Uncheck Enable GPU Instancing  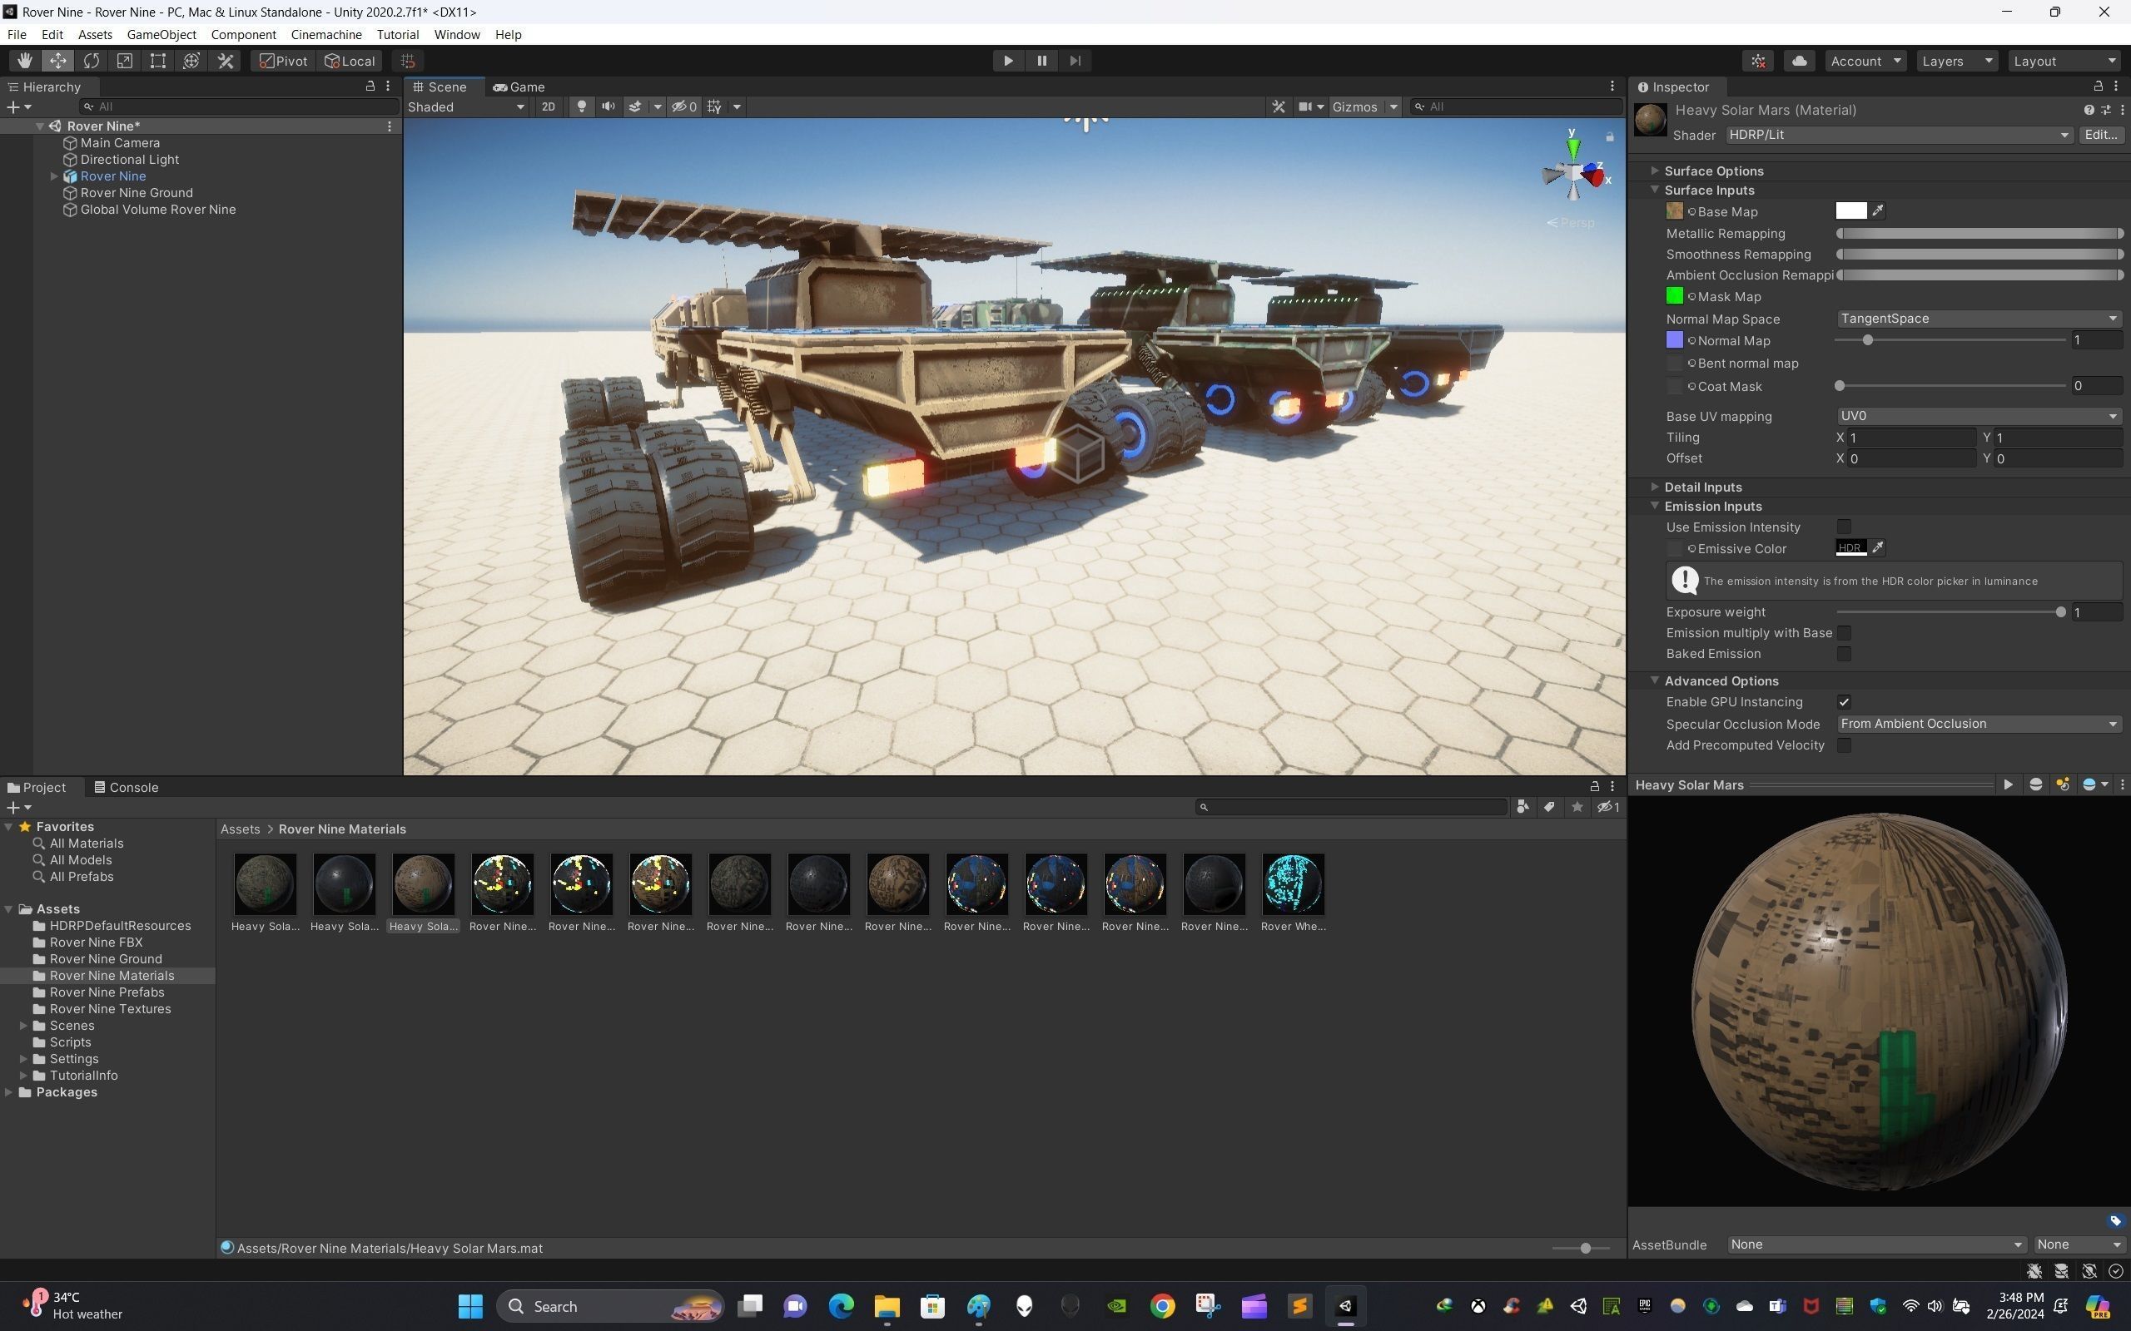1844,701
